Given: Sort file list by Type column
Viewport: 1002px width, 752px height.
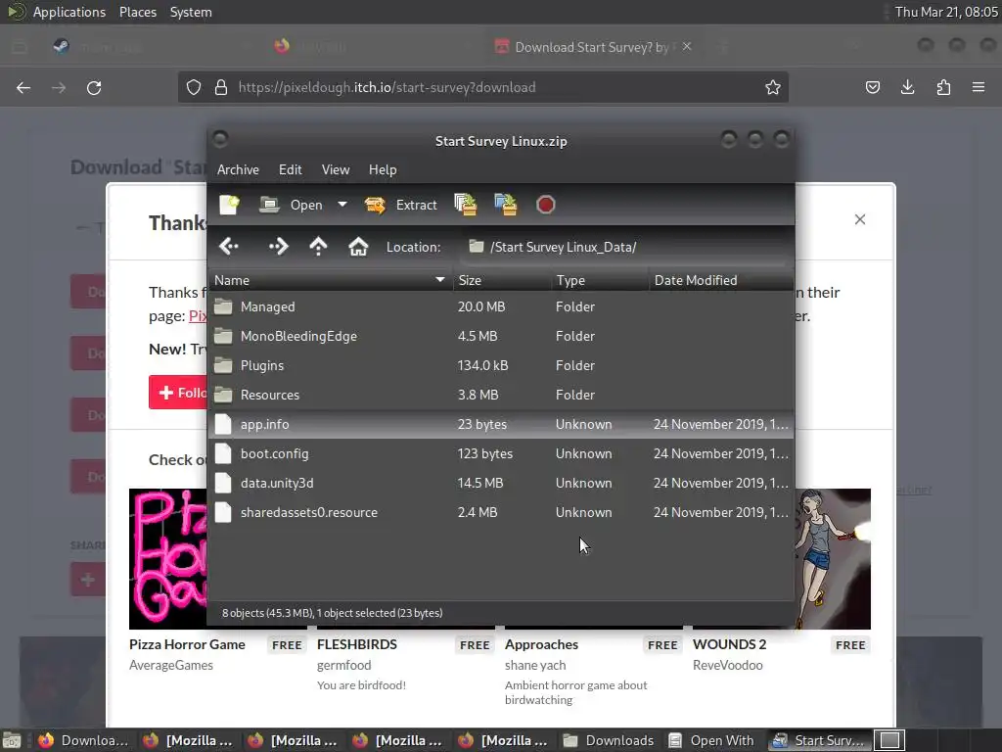Looking at the screenshot, I should tap(600, 280).
